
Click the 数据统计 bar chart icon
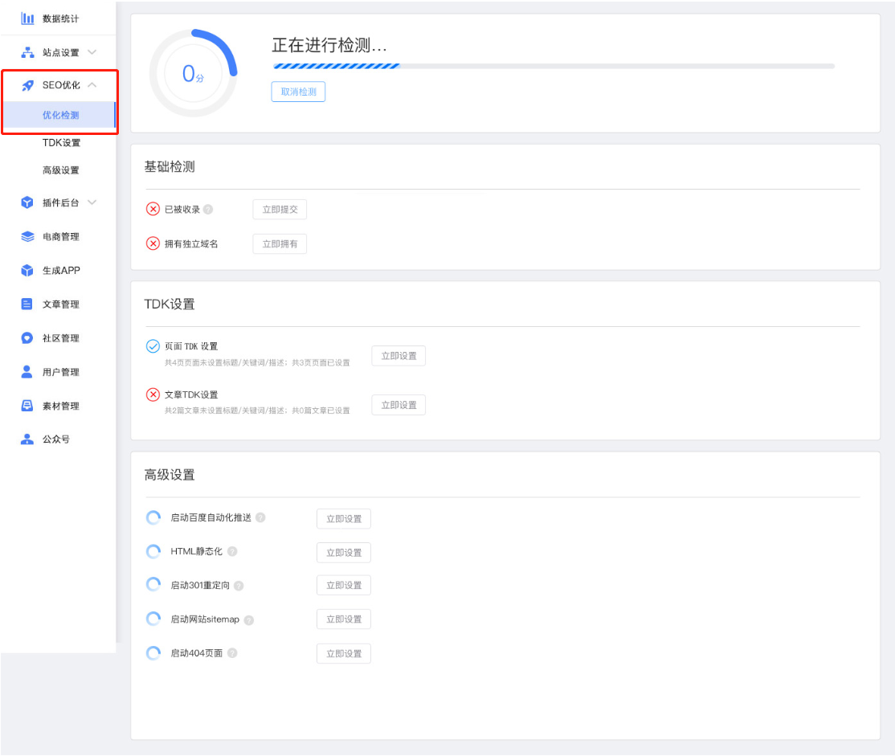click(x=27, y=18)
